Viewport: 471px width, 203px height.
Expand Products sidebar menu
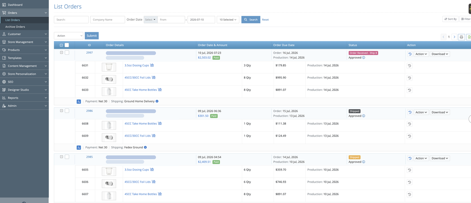[24, 50]
